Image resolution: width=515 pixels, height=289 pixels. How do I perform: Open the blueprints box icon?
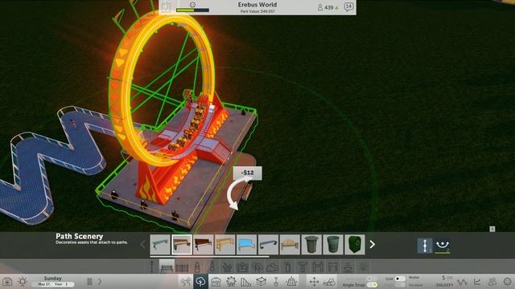pyautogui.click(x=261, y=282)
